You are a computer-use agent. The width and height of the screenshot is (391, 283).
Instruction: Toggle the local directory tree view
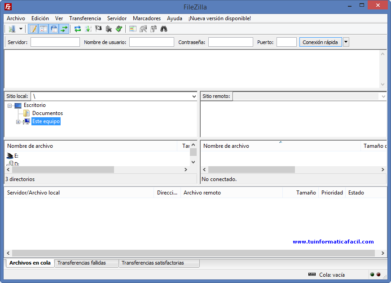point(44,29)
